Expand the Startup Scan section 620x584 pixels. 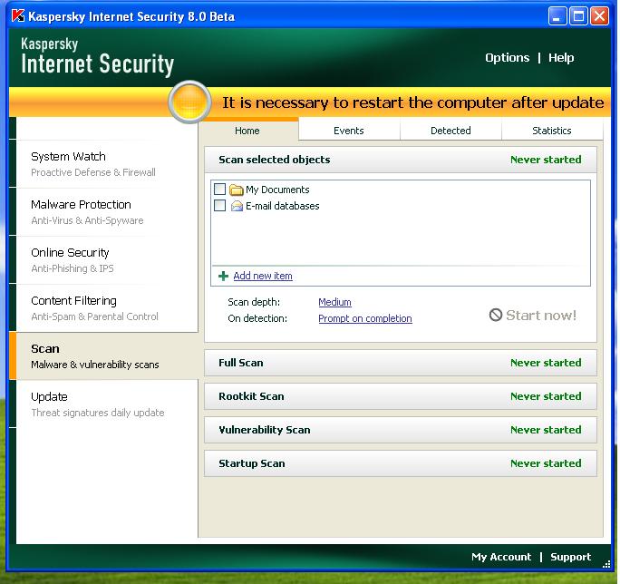tap(400, 463)
